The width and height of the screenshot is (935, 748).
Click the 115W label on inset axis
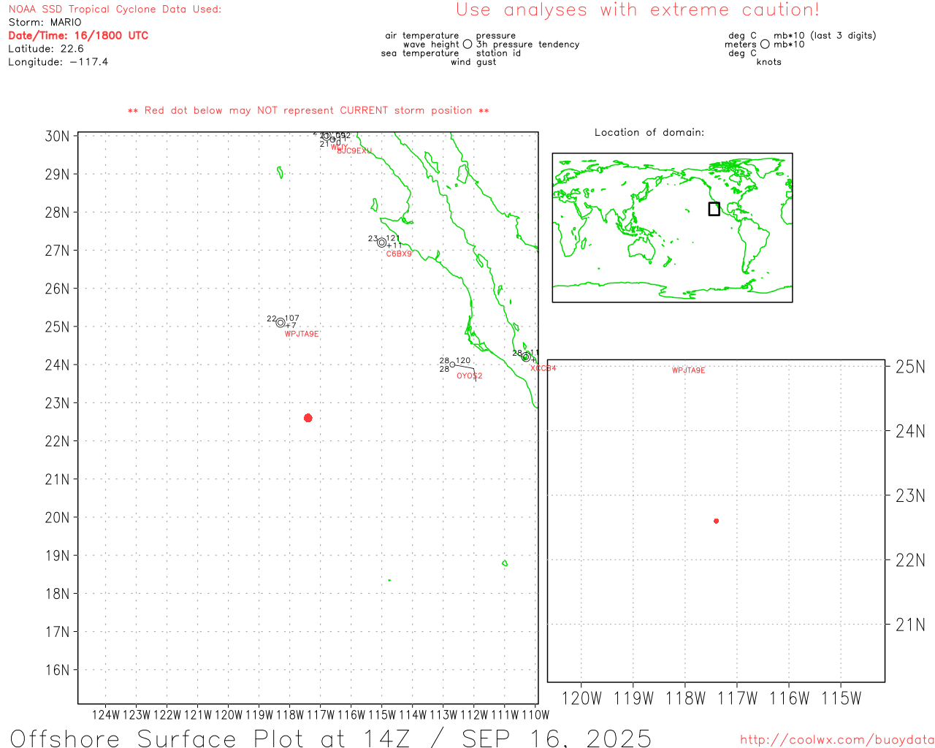click(x=841, y=698)
